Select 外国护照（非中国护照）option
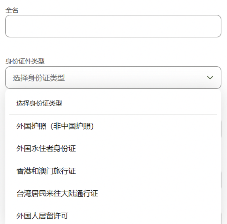The width and height of the screenshot is (227, 224). 55,126
